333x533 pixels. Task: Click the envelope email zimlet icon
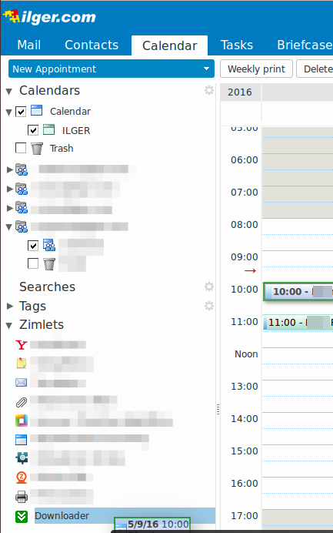click(22, 383)
